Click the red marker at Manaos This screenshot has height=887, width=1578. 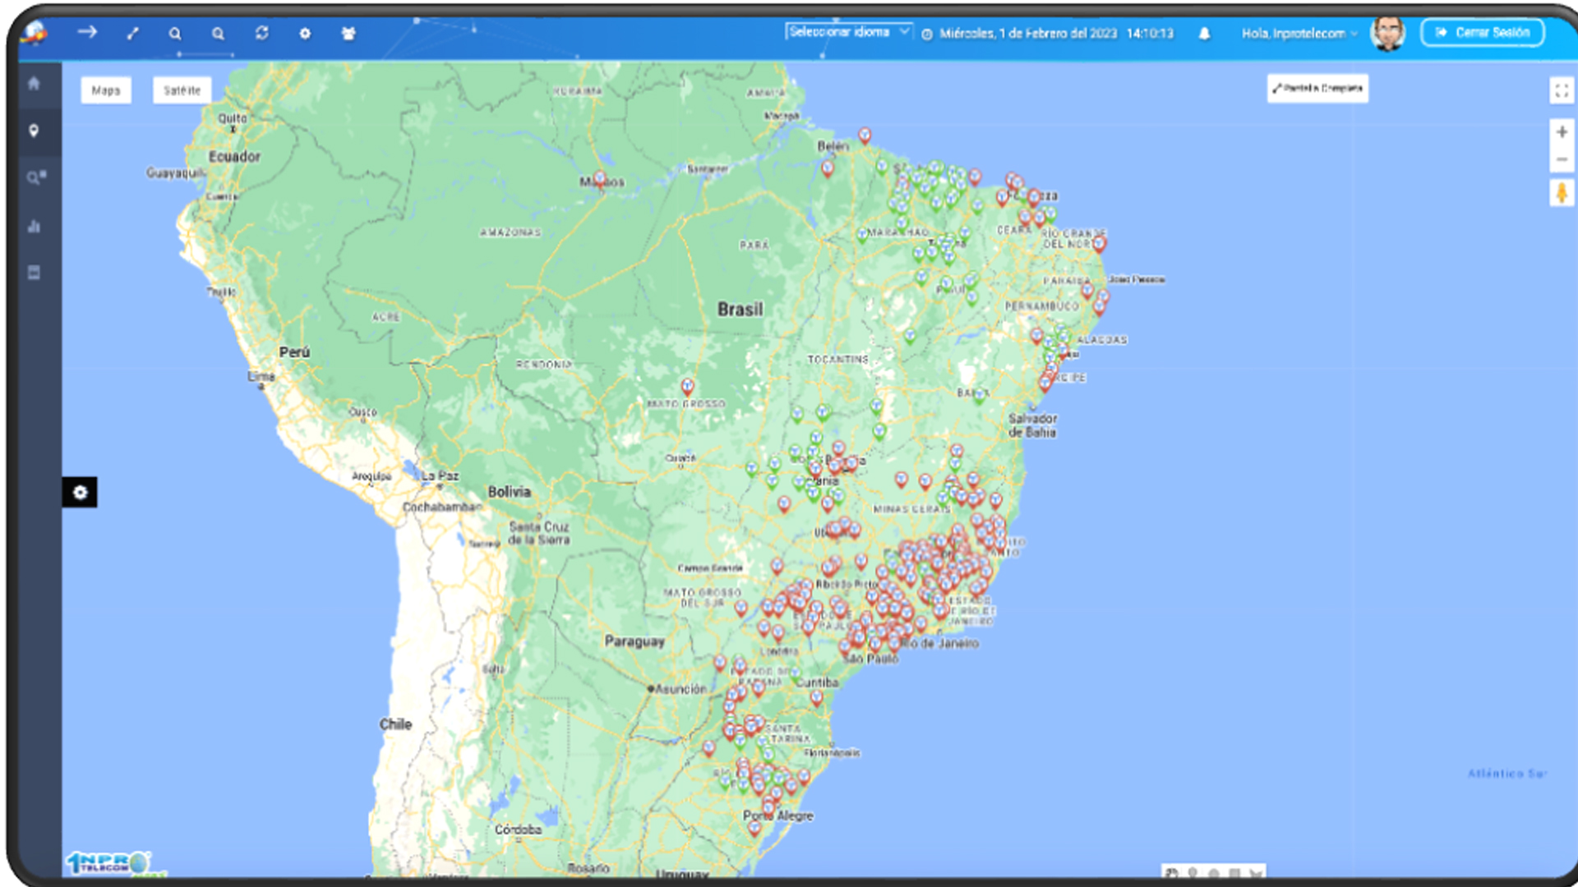599,179
